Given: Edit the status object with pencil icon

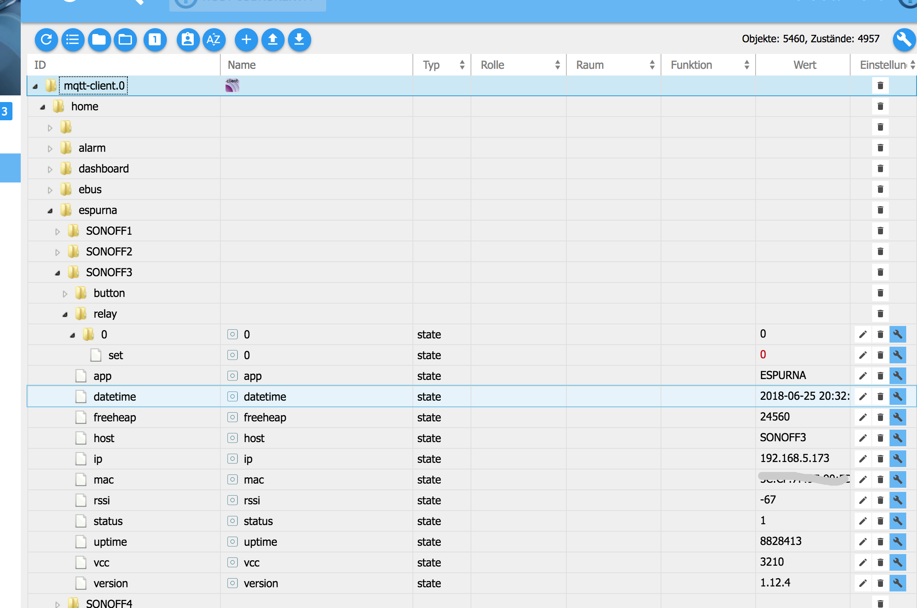Looking at the screenshot, I should click(x=863, y=521).
